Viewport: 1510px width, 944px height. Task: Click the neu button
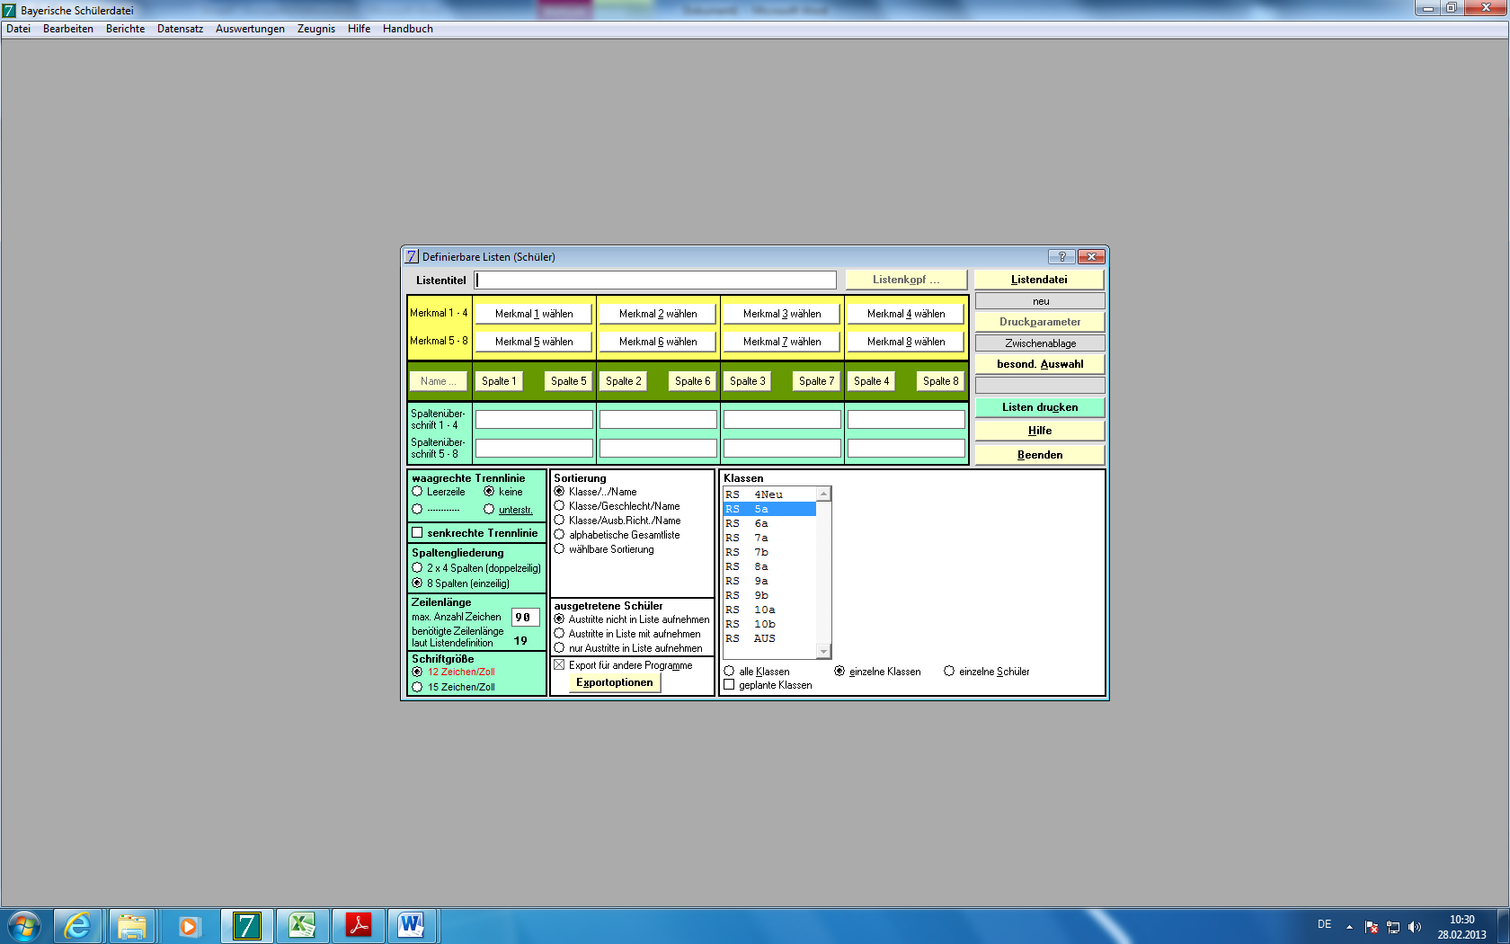click(x=1040, y=301)
